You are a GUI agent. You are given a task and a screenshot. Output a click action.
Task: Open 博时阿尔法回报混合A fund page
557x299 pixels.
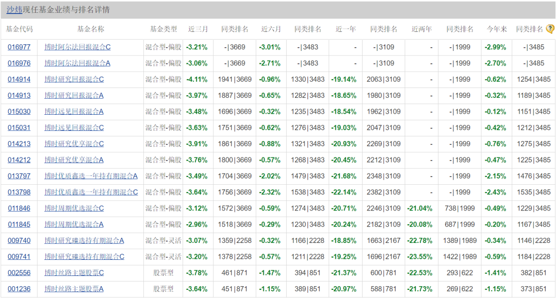[77, 63]
